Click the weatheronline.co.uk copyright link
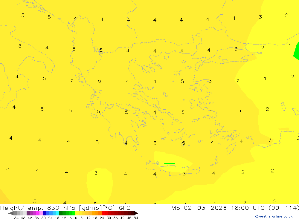The image size is (299, 219). point(274,216)
